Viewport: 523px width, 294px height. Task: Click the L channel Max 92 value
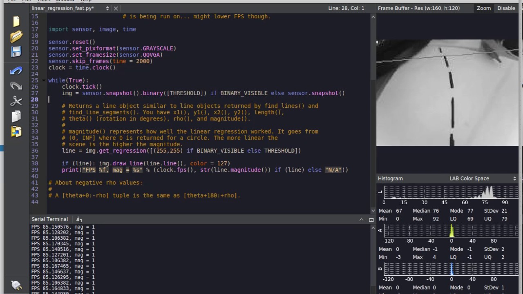(436, 219)
